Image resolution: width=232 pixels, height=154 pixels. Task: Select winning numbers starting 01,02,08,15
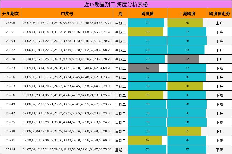(x=67, y=41)
